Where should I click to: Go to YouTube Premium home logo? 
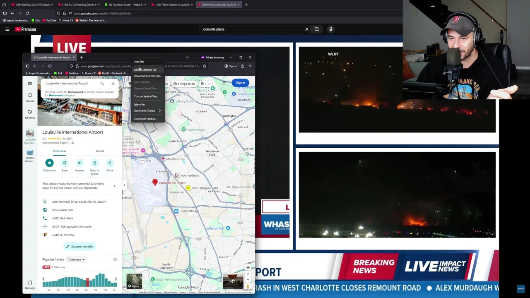pyautogui.click(x=25, y=29)
